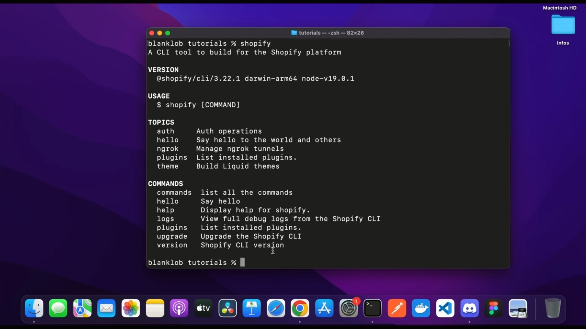Launch Keynote from the Dock
Viewport: 586px width, 329px height.
[x=252, y=308]
